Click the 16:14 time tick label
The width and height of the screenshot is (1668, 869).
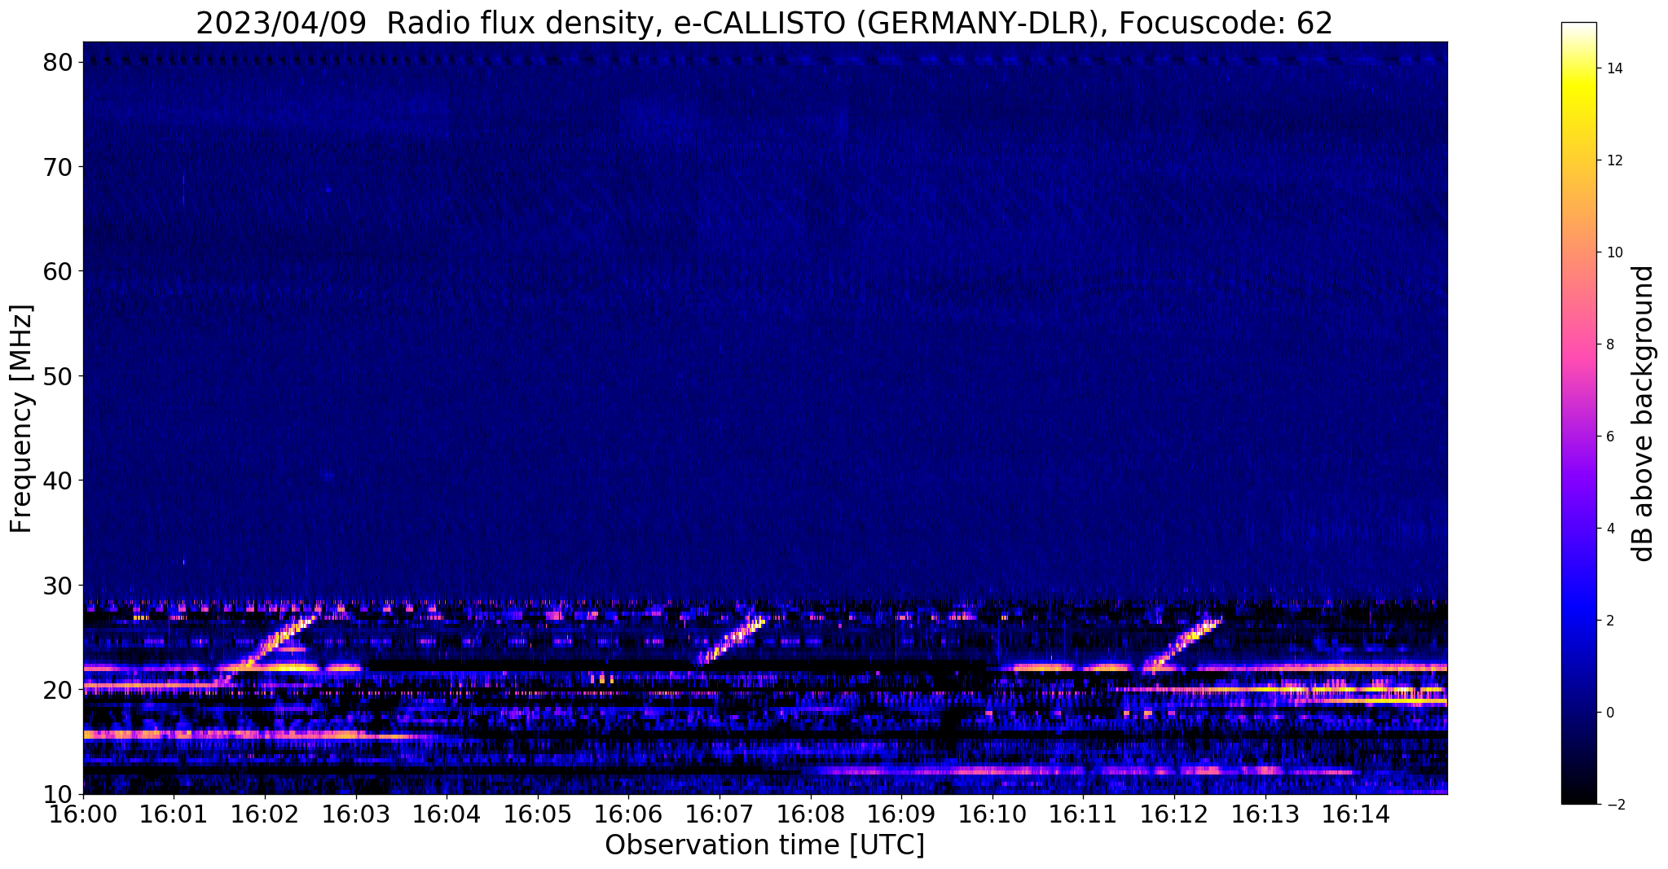tap(1357, 813)
